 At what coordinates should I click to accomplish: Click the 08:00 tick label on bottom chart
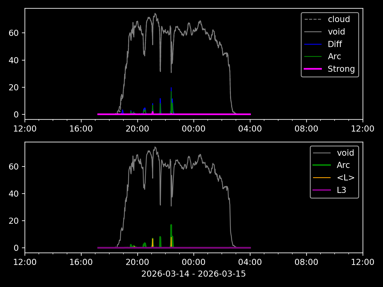(306, 262)
